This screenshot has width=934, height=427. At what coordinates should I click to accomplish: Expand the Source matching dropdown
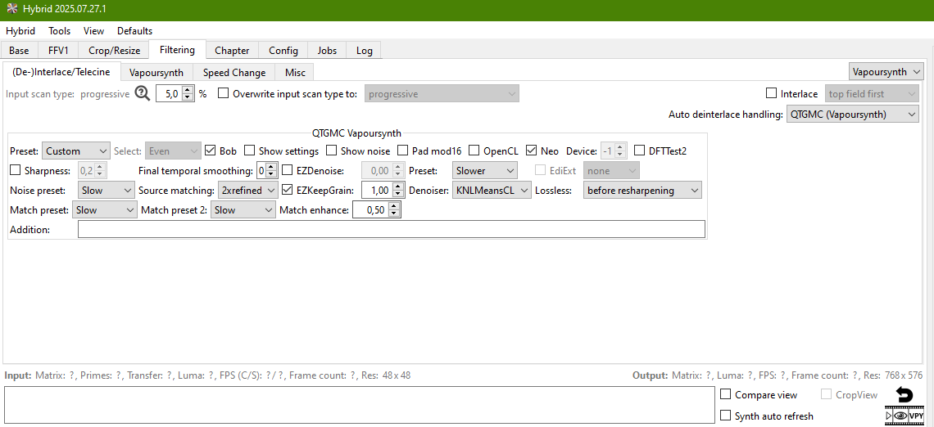coord(248,191)
